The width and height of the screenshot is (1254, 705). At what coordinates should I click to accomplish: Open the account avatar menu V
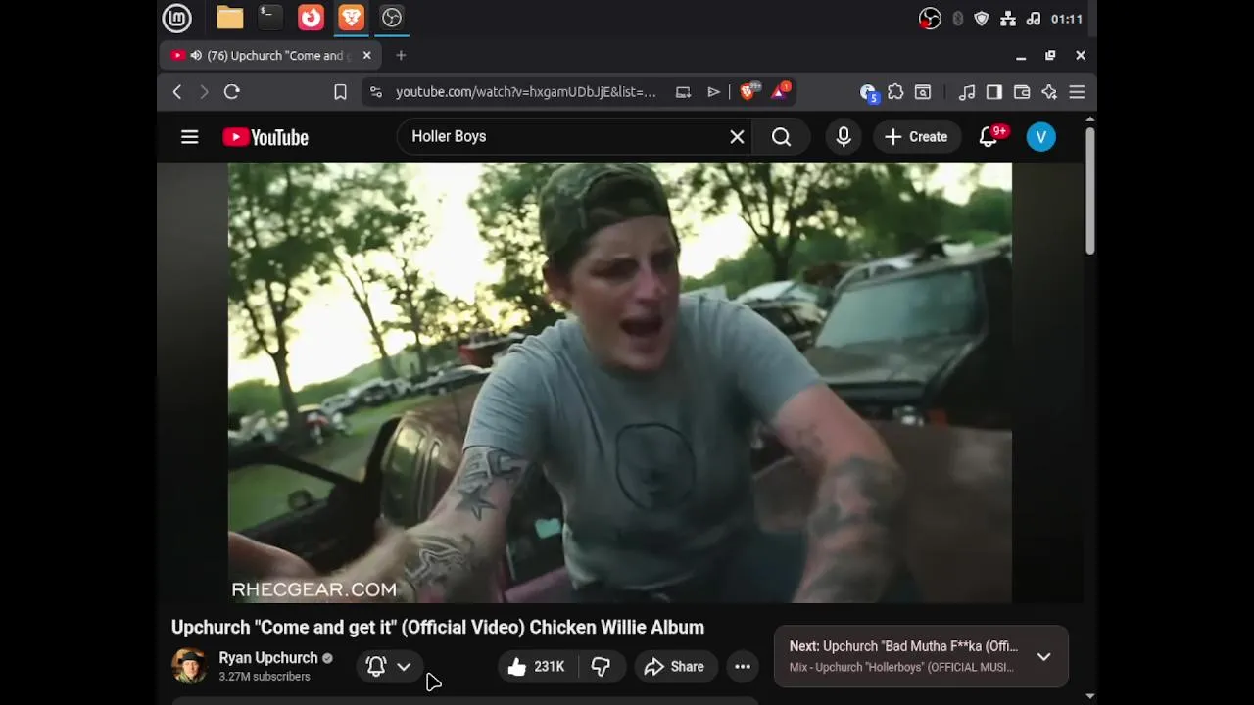pyautogui.click(x=1041, y=137)
